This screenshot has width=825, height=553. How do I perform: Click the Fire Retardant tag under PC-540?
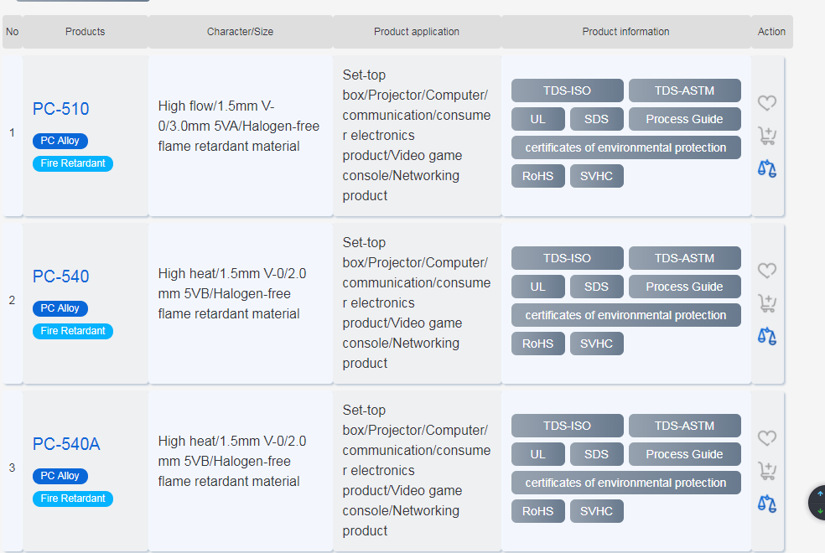73,331
